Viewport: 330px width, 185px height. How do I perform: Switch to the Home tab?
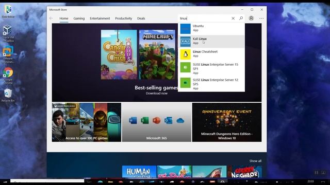(64, 18)
